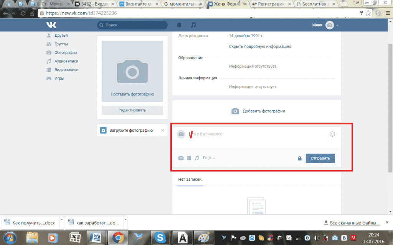Attach video using film icon in post box

[189, 158]
